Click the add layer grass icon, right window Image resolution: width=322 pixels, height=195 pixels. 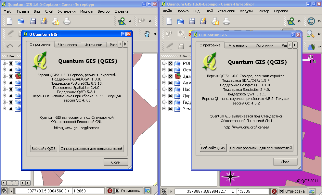coord(312,46)
